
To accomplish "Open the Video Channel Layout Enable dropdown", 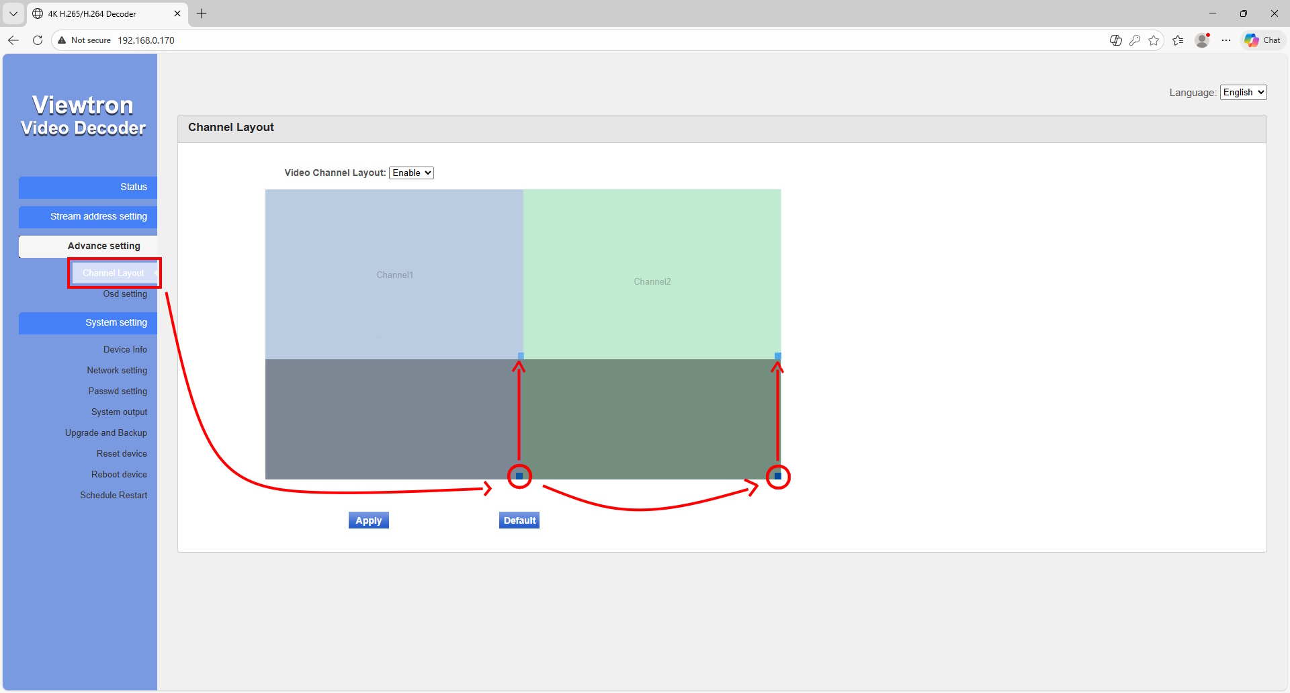I will click(x=411, y=173).
